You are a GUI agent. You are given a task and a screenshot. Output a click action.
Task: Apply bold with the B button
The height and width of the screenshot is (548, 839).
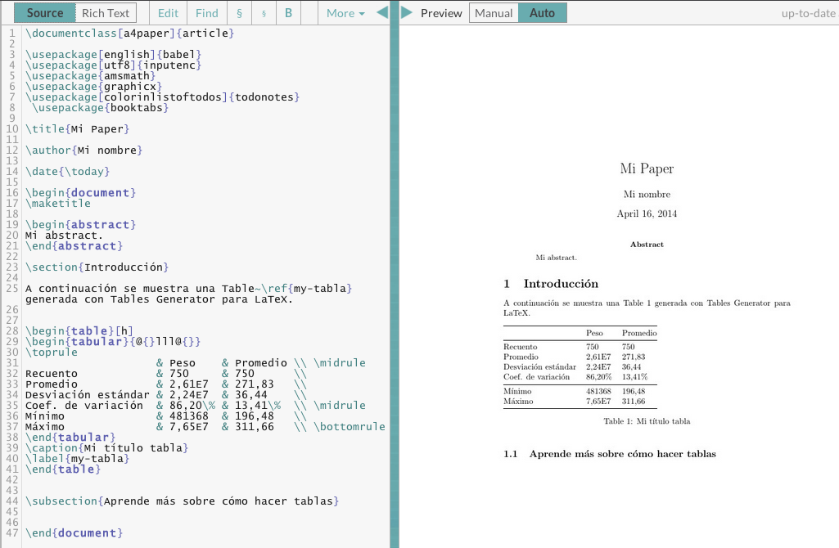click(288, 13)
